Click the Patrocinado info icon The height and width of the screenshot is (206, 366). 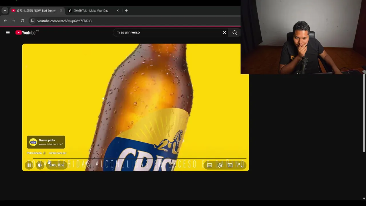pos(44,153)
